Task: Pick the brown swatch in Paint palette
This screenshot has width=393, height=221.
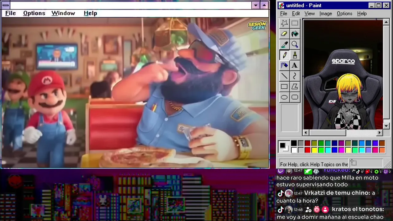Action: tap(382, 143)
